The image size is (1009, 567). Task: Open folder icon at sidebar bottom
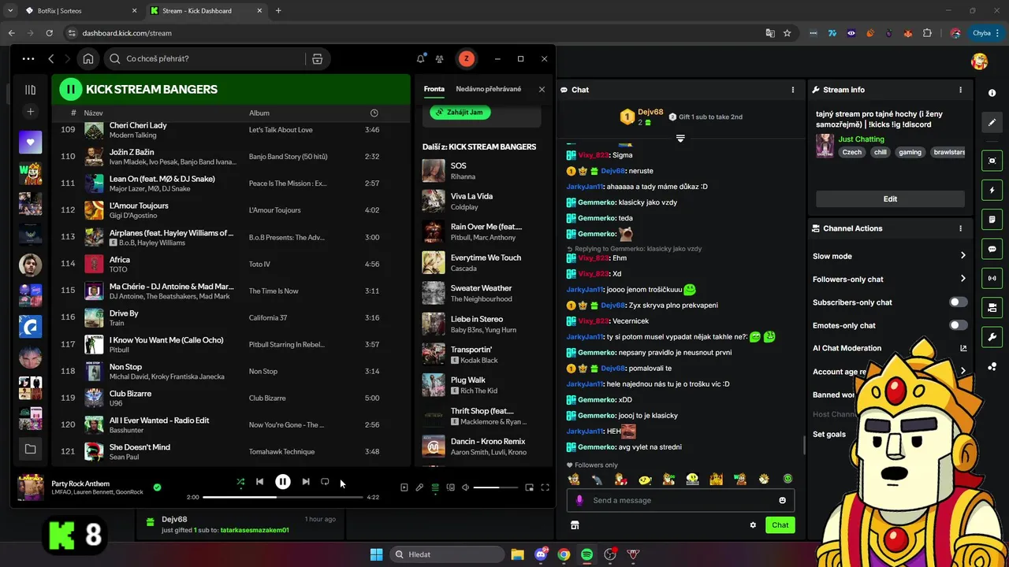30,449
